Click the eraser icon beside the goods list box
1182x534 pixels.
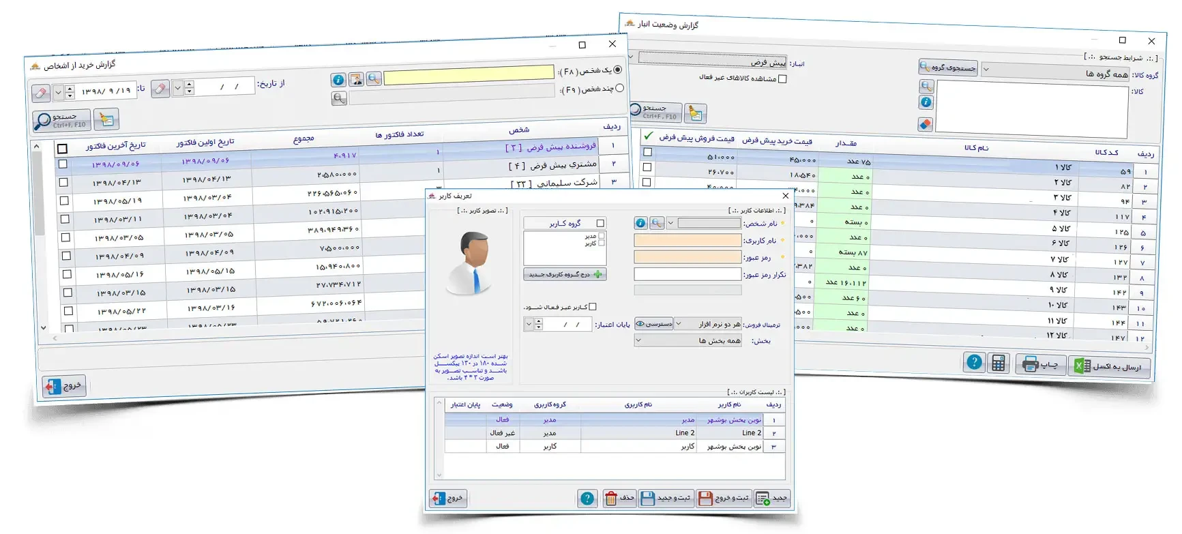(x=926, y=124)
